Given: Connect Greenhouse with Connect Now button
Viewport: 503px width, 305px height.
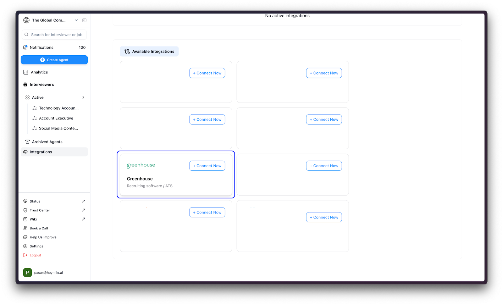Looking at the screenshot, I should point(207,166).
